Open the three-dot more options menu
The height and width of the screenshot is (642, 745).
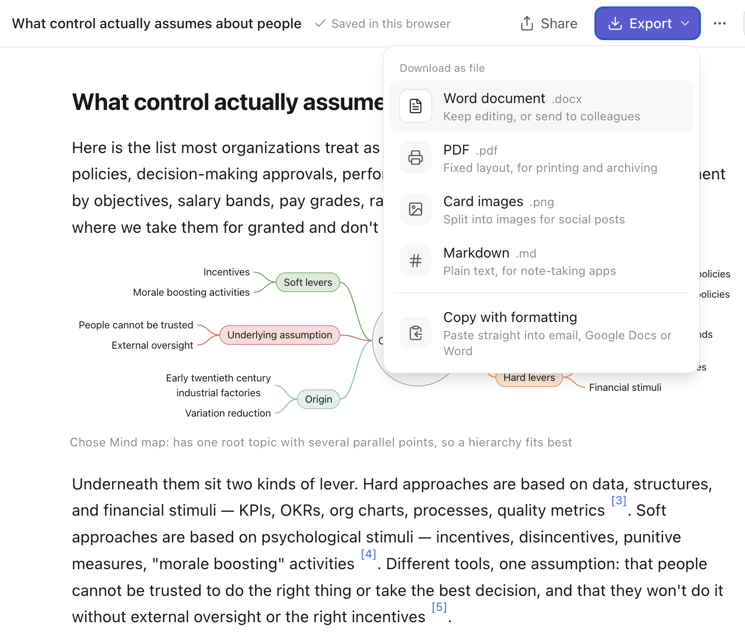click(x=720, y=23)
